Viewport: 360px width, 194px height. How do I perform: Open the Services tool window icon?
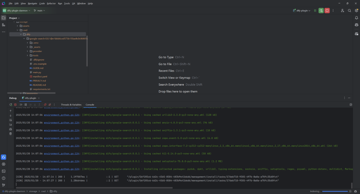tap(4, 164)
